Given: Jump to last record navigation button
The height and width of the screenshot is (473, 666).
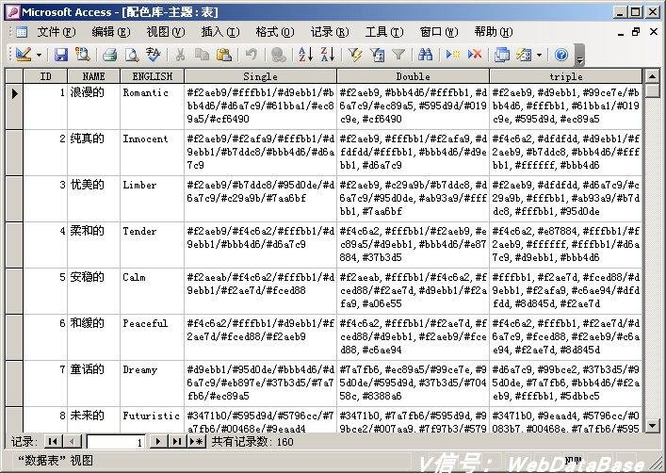Looking at the screenshot, I should click(177, 442).
